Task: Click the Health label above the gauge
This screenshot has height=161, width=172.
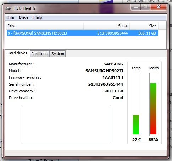Action: (x=153, y=68)
